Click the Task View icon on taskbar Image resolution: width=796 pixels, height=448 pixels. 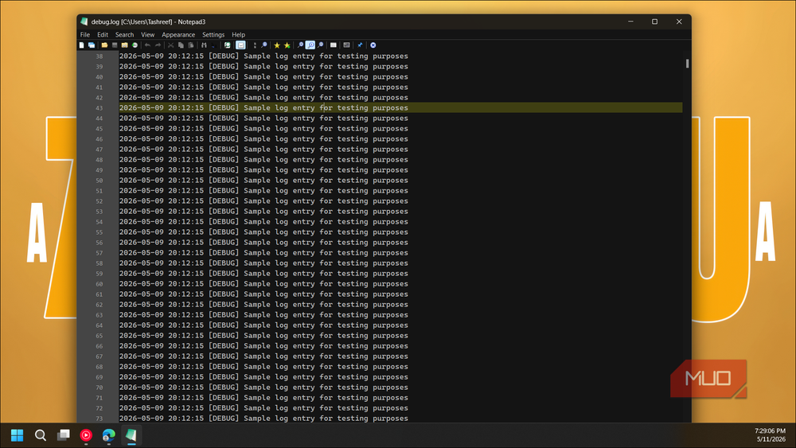tap(64, 435)
